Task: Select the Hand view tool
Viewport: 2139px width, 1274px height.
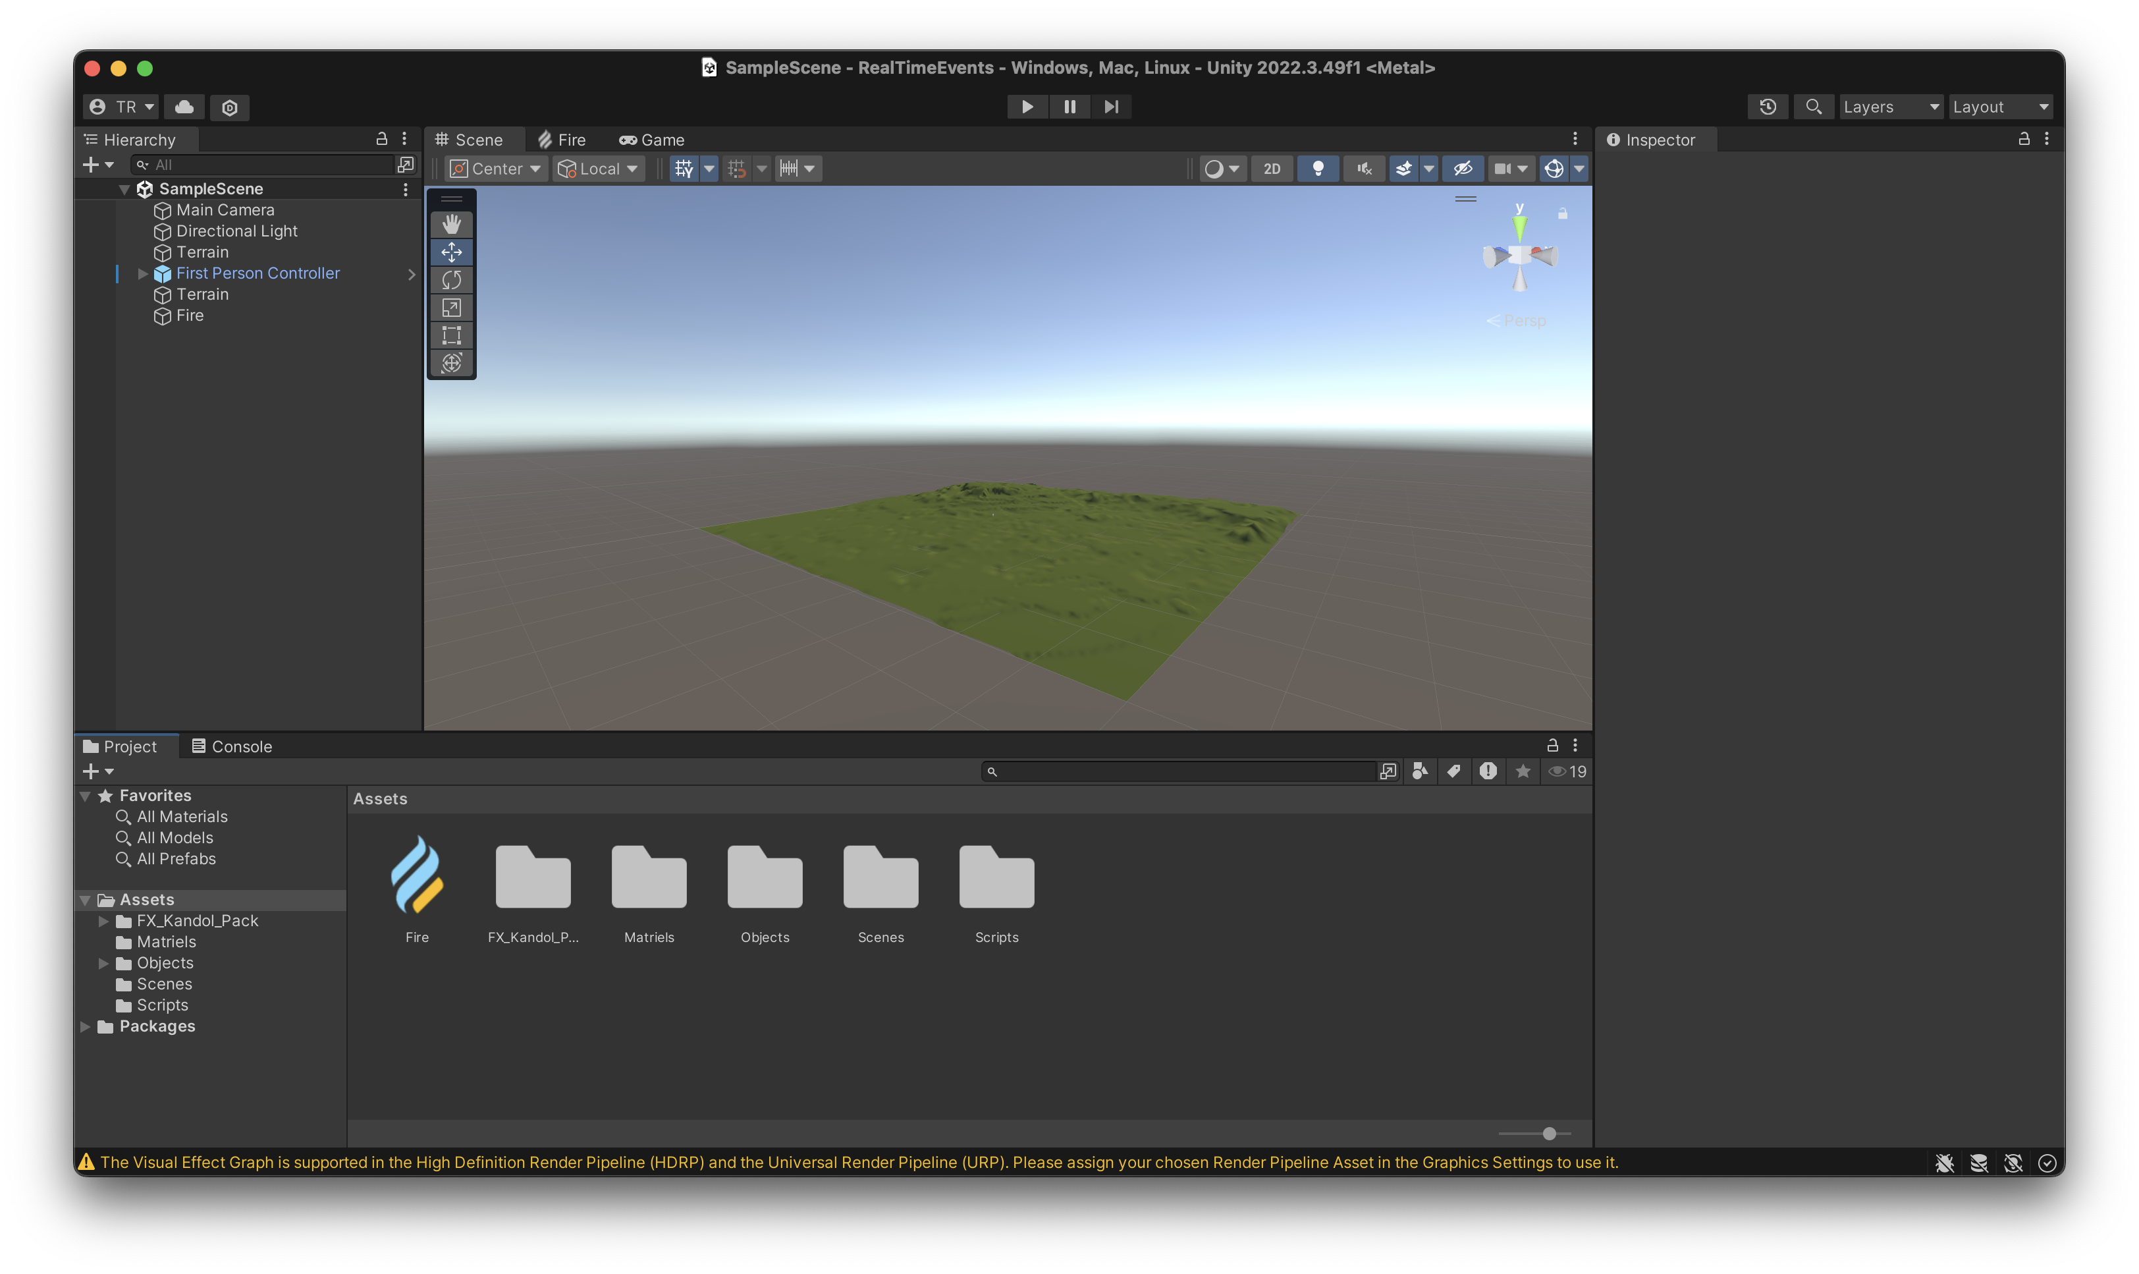Action: tap(451, 224)
